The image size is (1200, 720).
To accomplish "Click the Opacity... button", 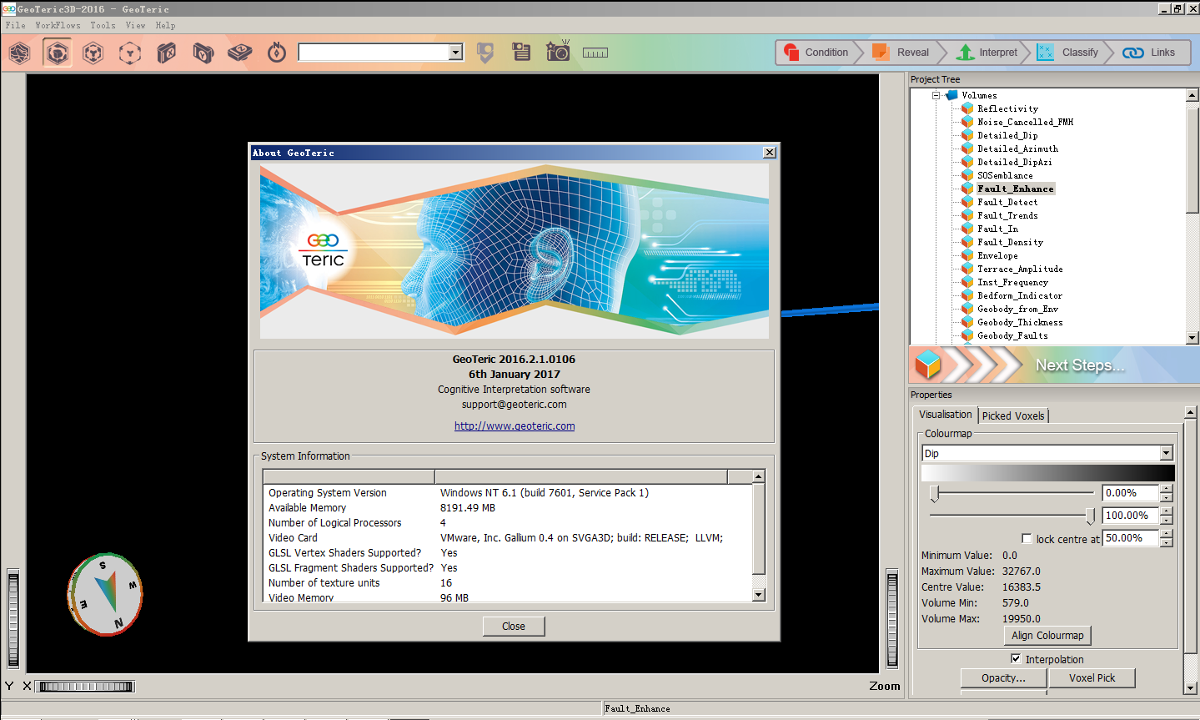I will (x=1003, y=678).
